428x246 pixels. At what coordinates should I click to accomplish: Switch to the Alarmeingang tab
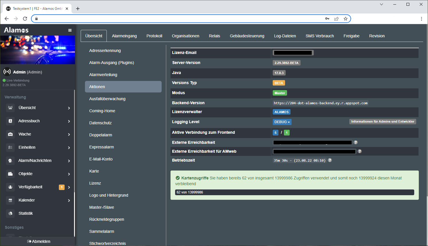coord(124,36)
